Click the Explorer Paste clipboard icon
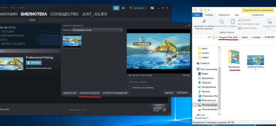This screenshot has width=276, height=126. [x=233, y=21]
